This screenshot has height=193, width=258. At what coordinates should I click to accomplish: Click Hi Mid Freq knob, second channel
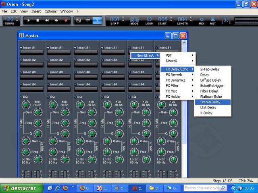[65, 123]
